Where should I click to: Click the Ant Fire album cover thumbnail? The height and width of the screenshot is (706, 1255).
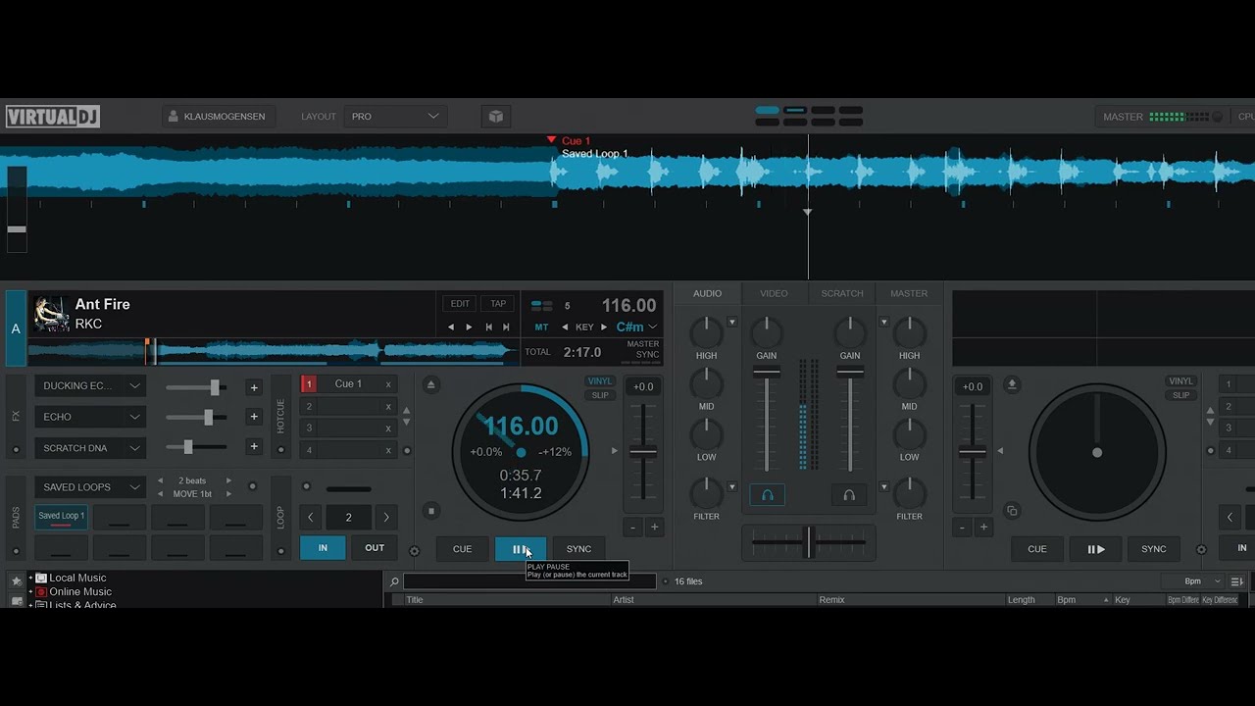click(51, 314)
